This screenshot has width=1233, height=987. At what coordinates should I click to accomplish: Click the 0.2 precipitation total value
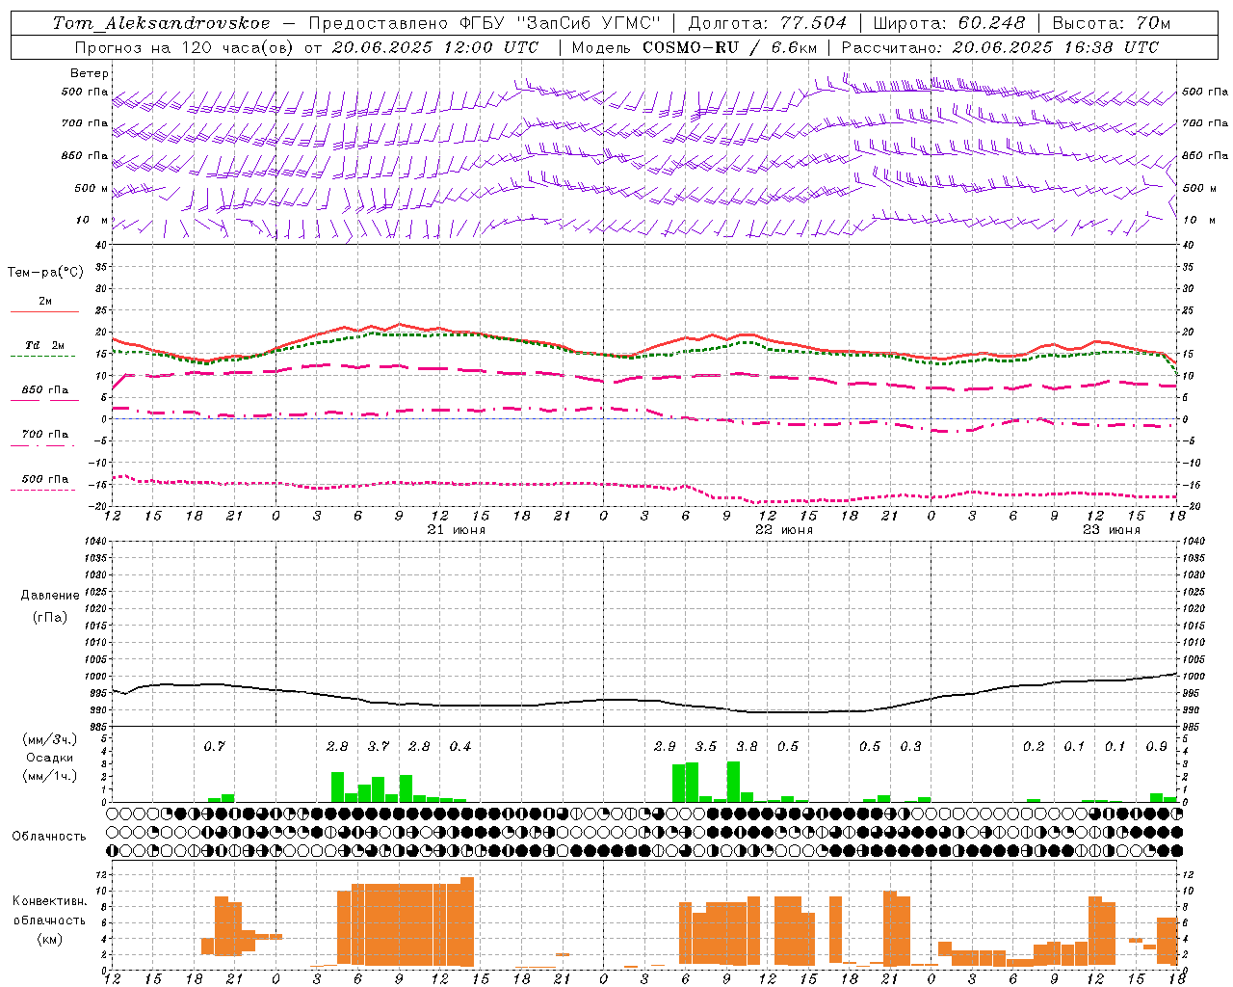pyautogui.click(x=1034, y=746)
